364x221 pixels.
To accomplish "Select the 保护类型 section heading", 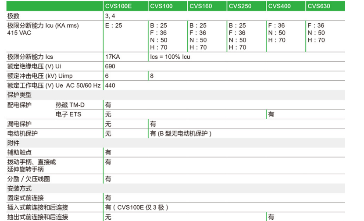I will (x=19, y=95).
